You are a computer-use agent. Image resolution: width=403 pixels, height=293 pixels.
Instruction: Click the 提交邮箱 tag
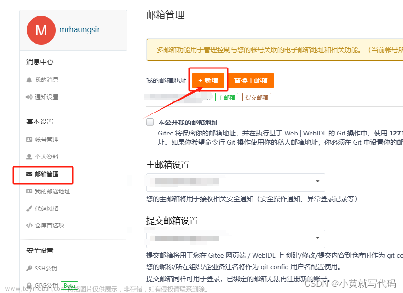coord(256,97)
